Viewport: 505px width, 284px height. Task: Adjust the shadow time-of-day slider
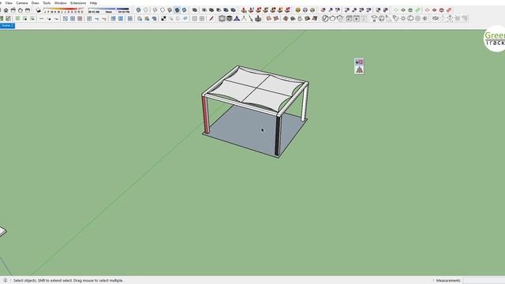pyautogui.click(x=109, y=10)
